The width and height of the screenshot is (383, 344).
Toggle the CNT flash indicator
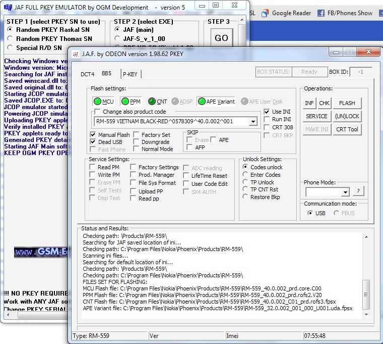[152, 101]
